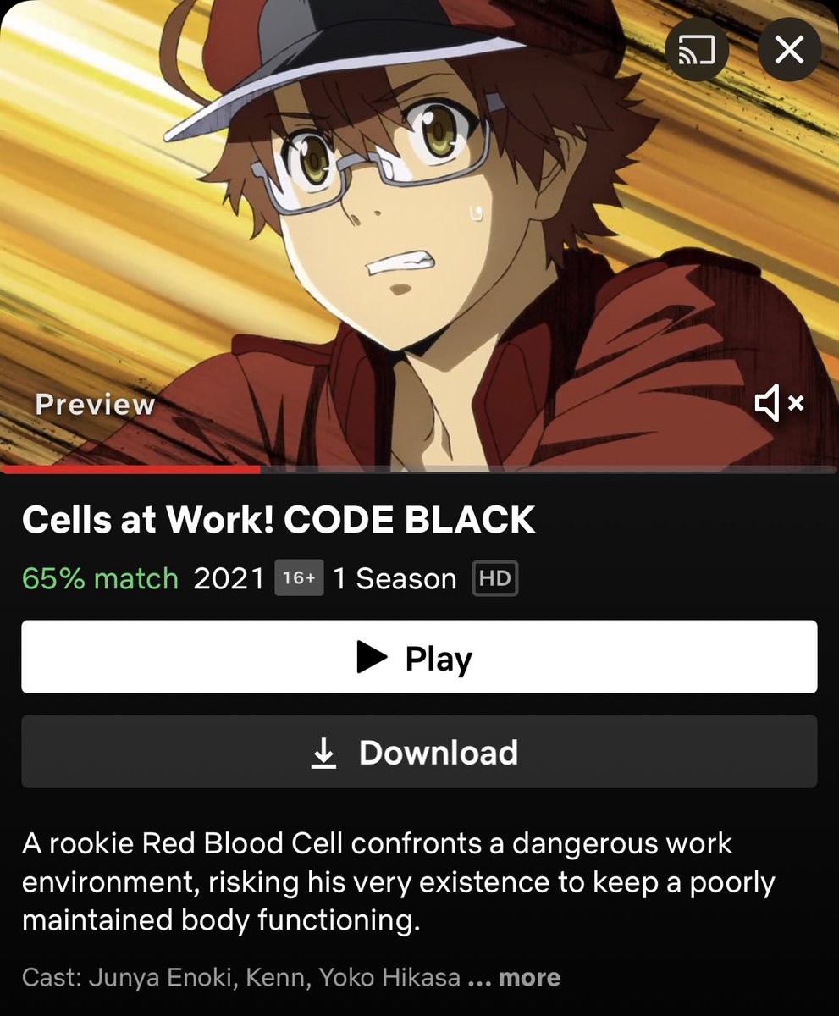
Task: Open cast member Kenn
Action: click(x=279, y=978)
